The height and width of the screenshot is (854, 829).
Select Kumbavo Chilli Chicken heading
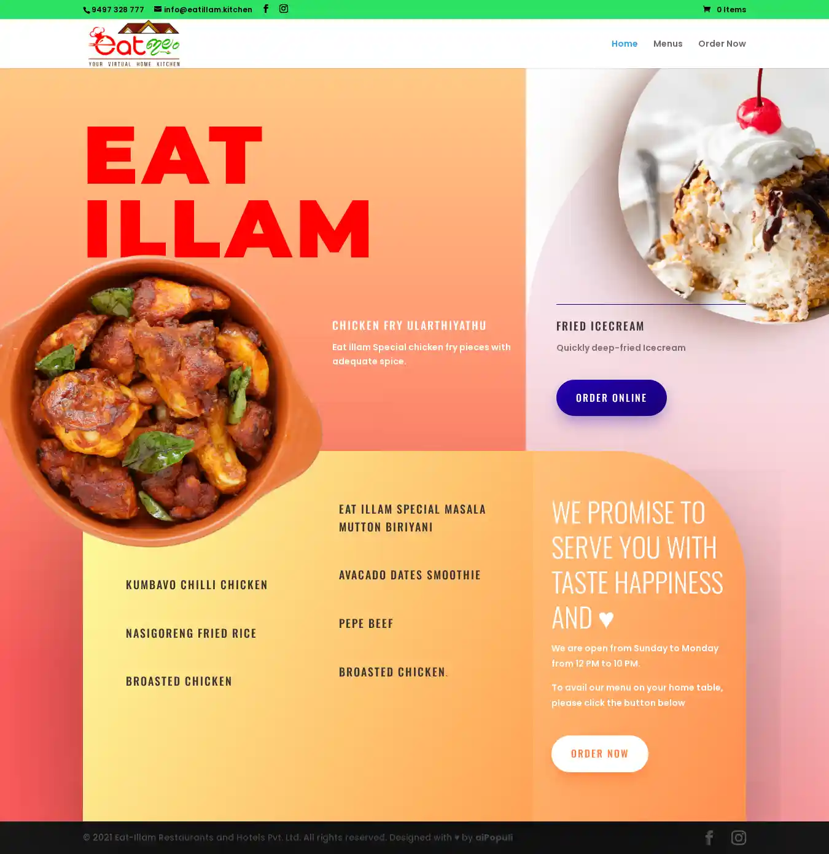click(x=197, y=584)
